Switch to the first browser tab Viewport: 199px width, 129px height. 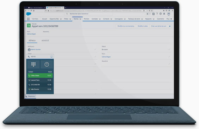pos(36,8)
